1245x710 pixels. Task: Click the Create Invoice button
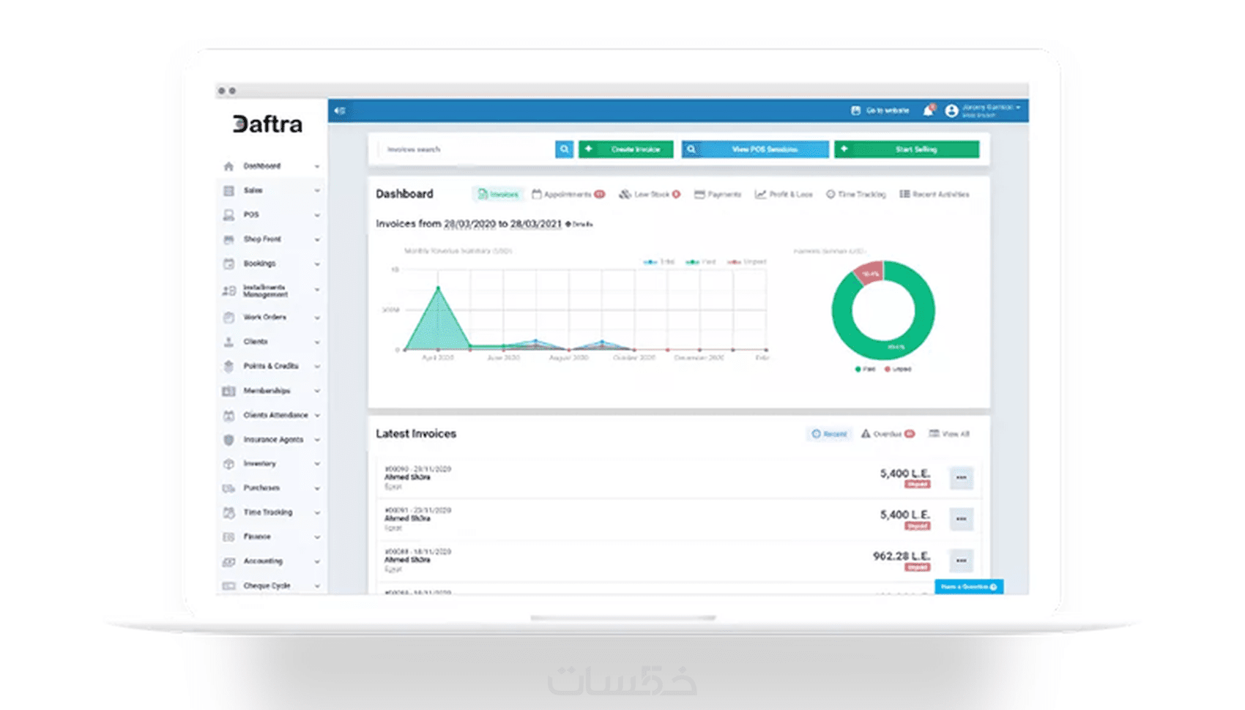click(626, 149)
